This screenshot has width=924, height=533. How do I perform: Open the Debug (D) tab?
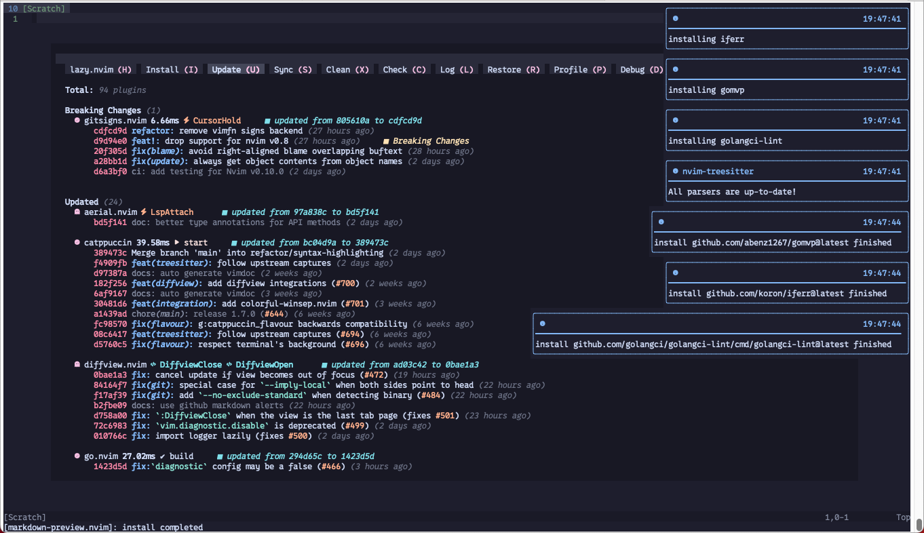(x=641, y=69)
